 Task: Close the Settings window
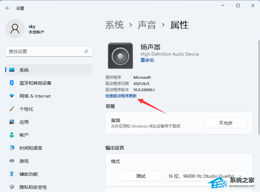tap(253, 6)
